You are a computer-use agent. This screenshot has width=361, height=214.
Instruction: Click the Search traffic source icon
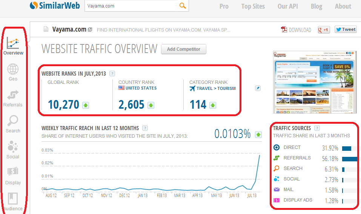pos(277,168)
